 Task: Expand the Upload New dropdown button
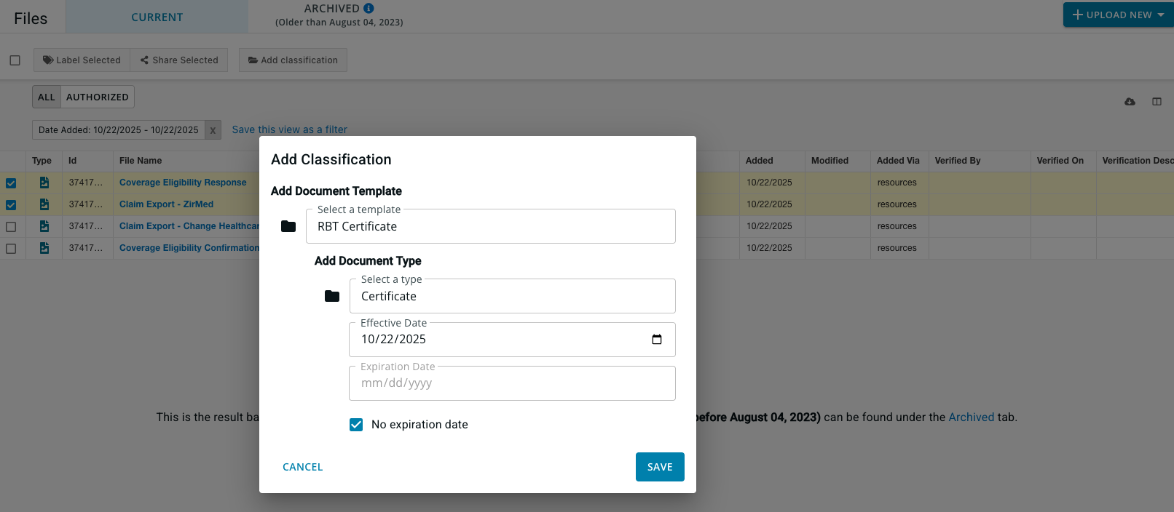pyautogui.click(x=1119, y=15)
